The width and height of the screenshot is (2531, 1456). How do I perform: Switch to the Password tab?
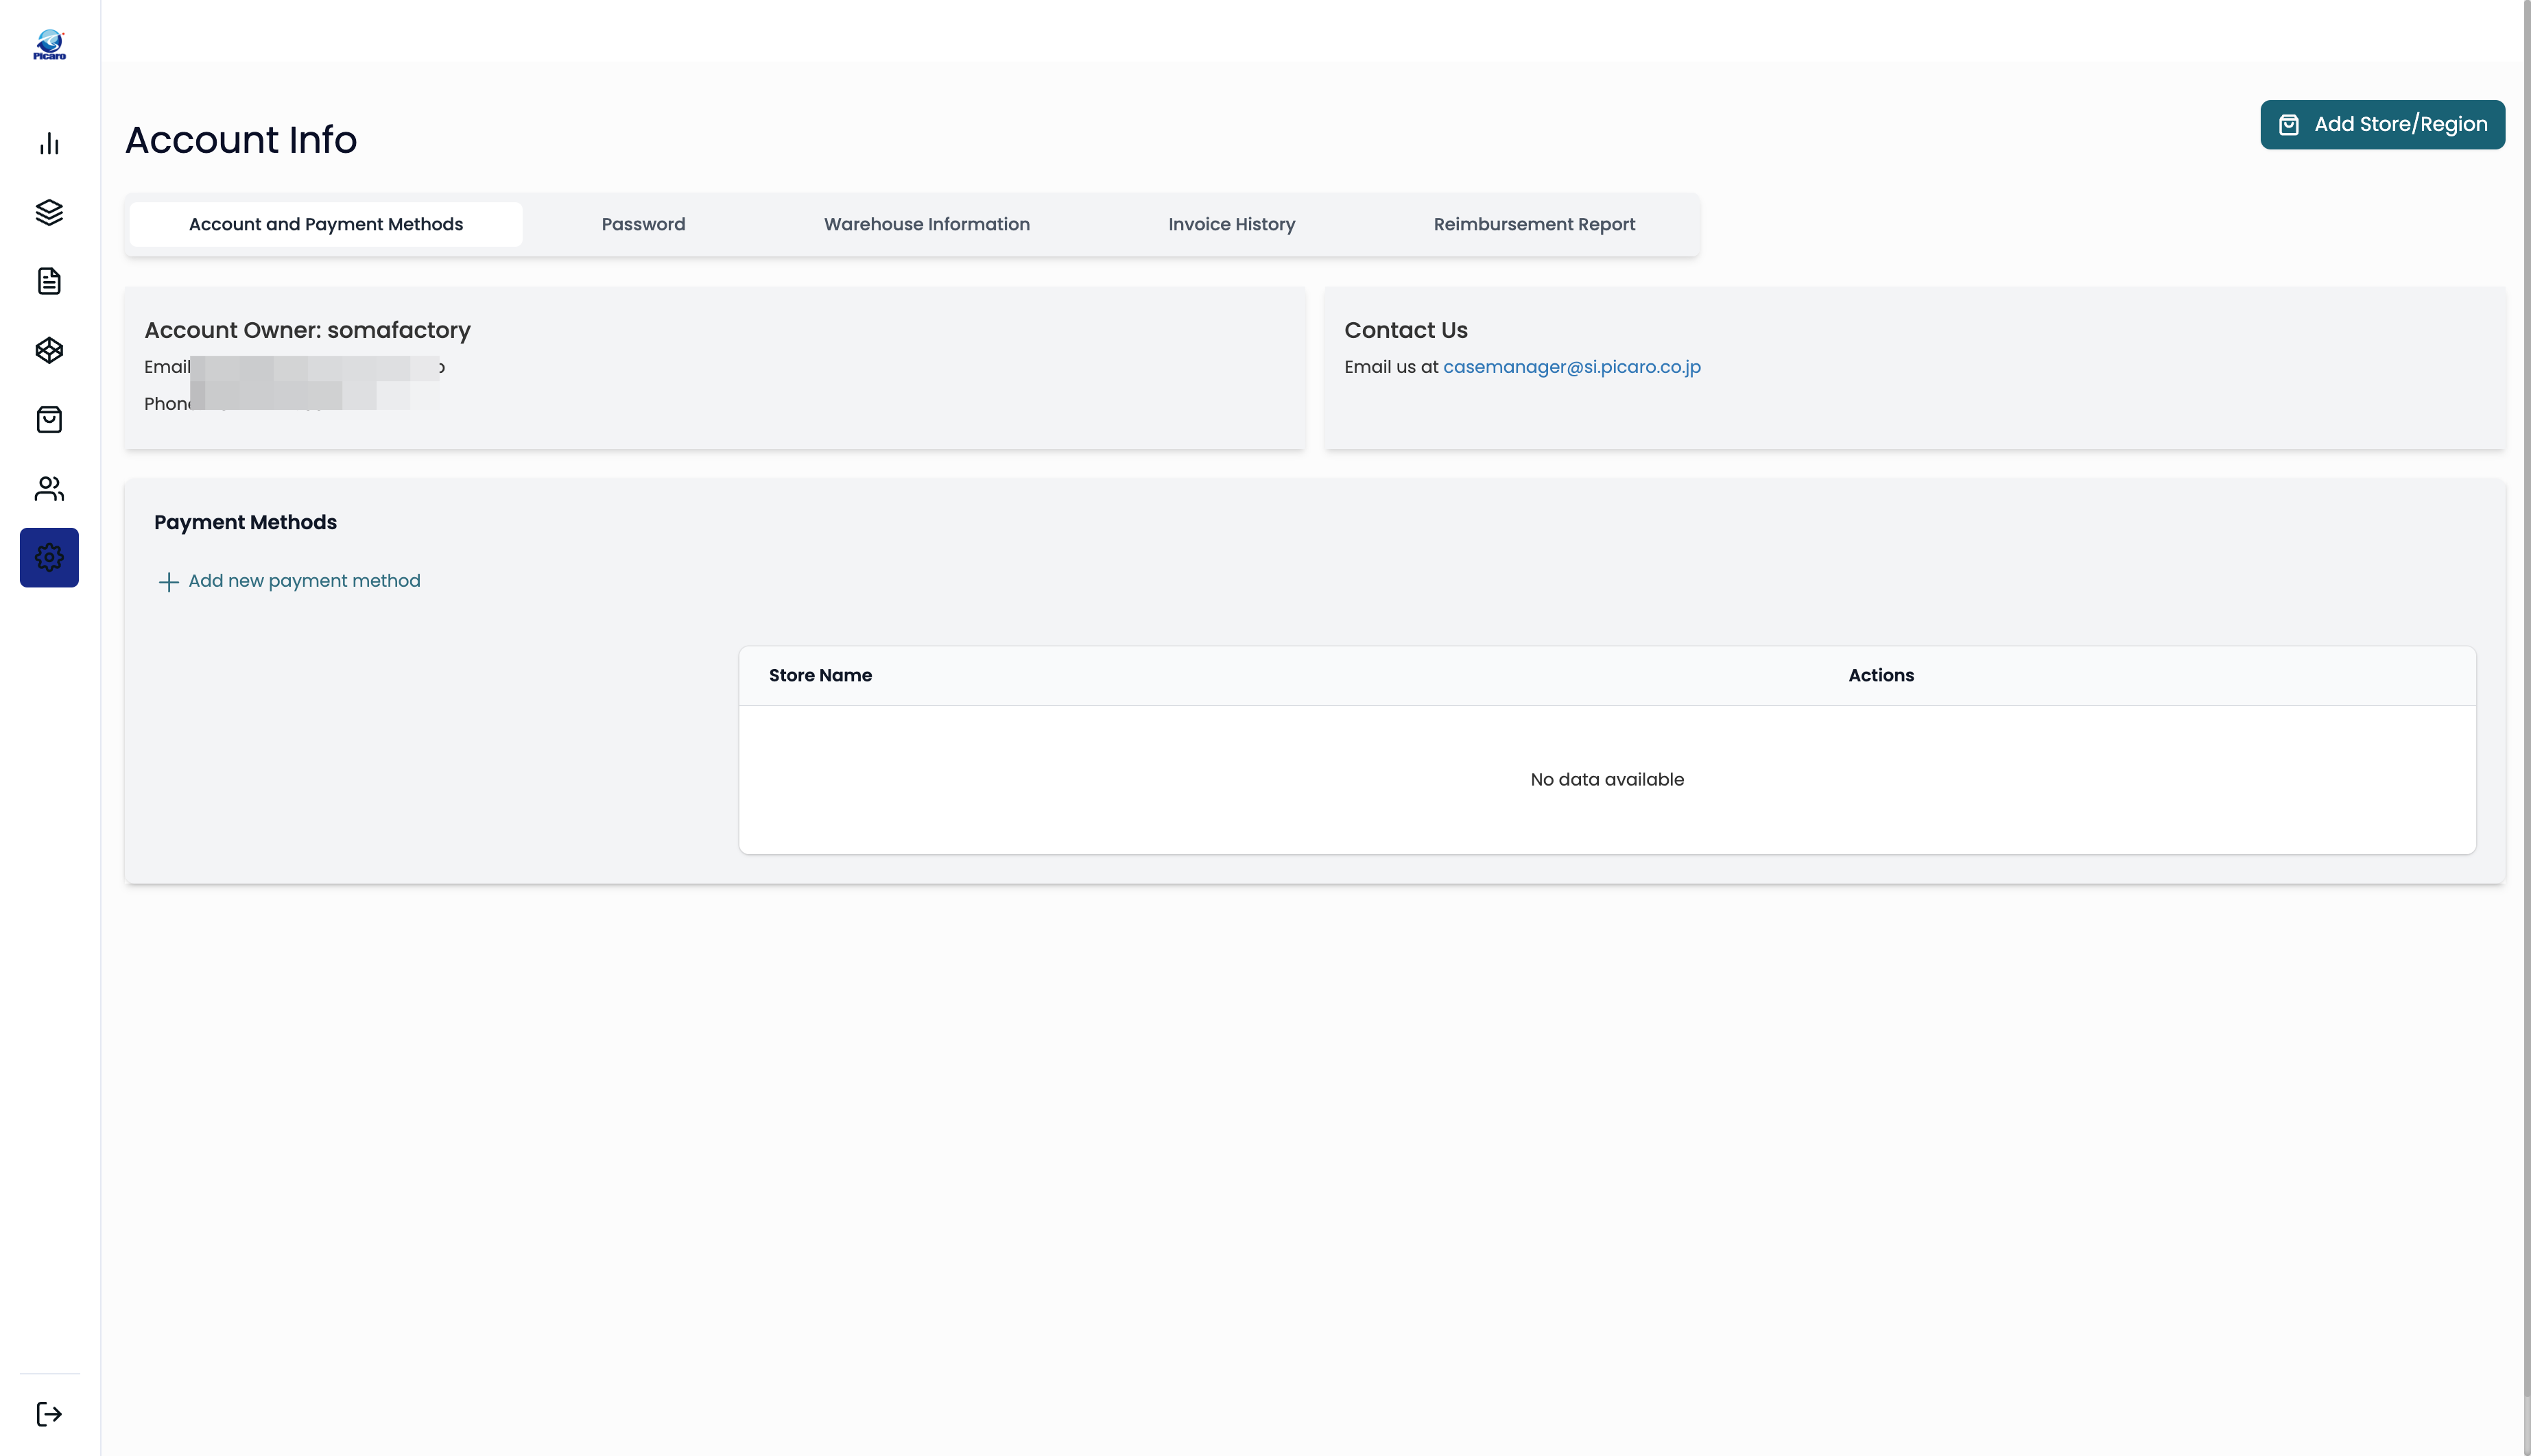coord(643,224)
